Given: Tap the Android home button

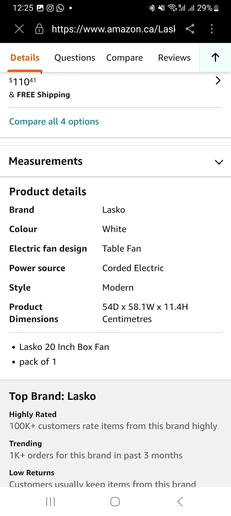Looking at the screenshot, I should (x=115, y=501).
